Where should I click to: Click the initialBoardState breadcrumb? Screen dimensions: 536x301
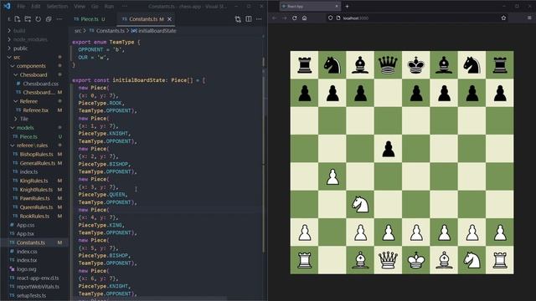point(157,31)
